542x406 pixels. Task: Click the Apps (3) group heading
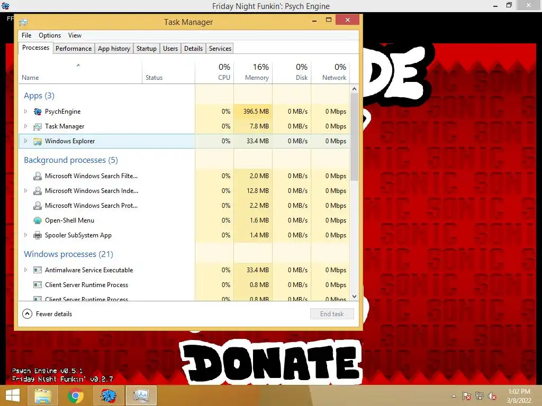pyautogui.click(x=39, y=96)
